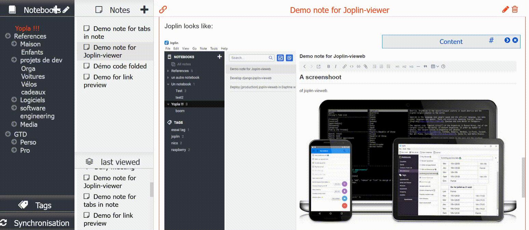Open 'Demo note for tabs in note' under last viewed

coord(110,201)
